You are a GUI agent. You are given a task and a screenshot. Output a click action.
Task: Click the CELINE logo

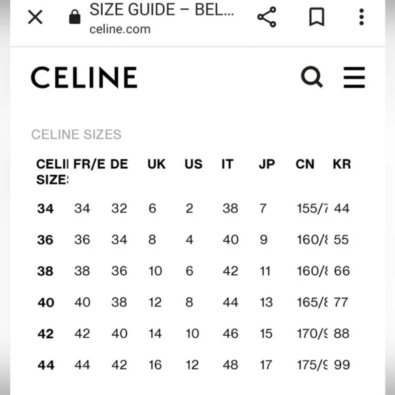pyautogui.click(x=84, y=78)
